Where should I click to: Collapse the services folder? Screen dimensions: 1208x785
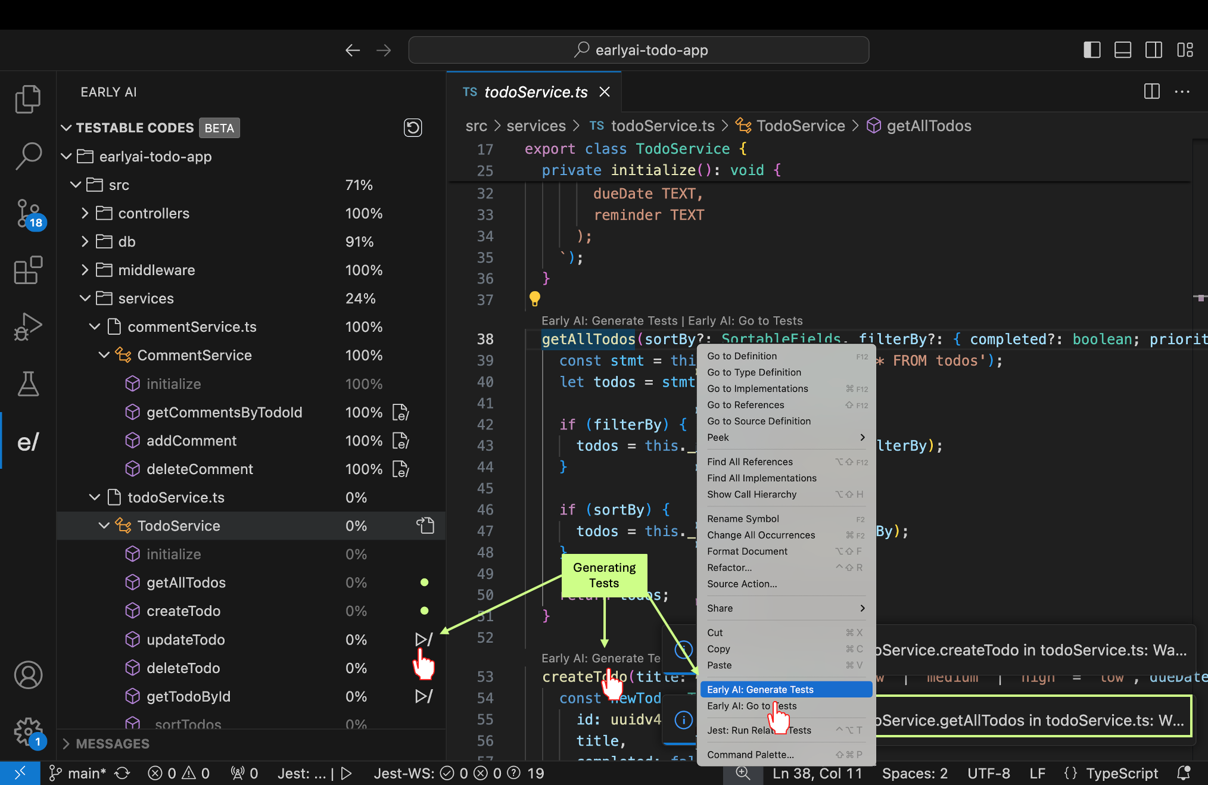pyautogui.click(x=85, y=298)
